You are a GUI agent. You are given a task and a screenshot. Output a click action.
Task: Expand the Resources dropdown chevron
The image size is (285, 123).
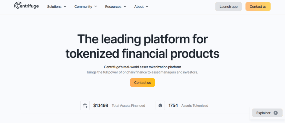[125, 6]
